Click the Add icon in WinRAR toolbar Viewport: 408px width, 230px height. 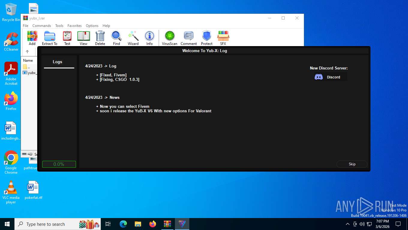32,38
